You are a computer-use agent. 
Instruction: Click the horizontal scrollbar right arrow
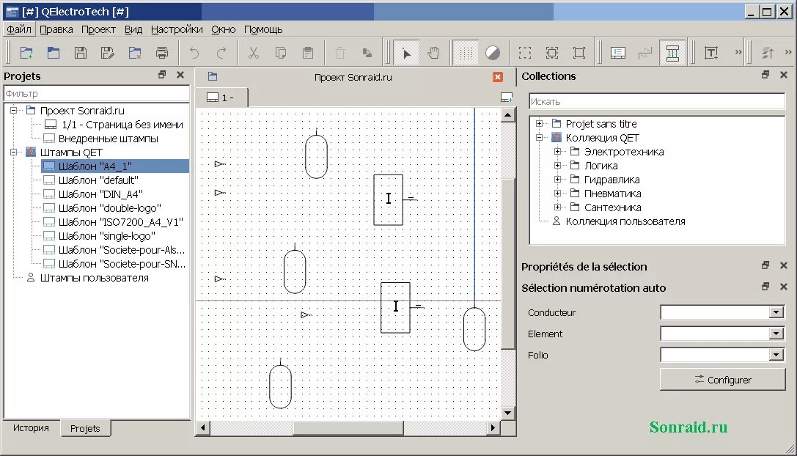point(492,427)
